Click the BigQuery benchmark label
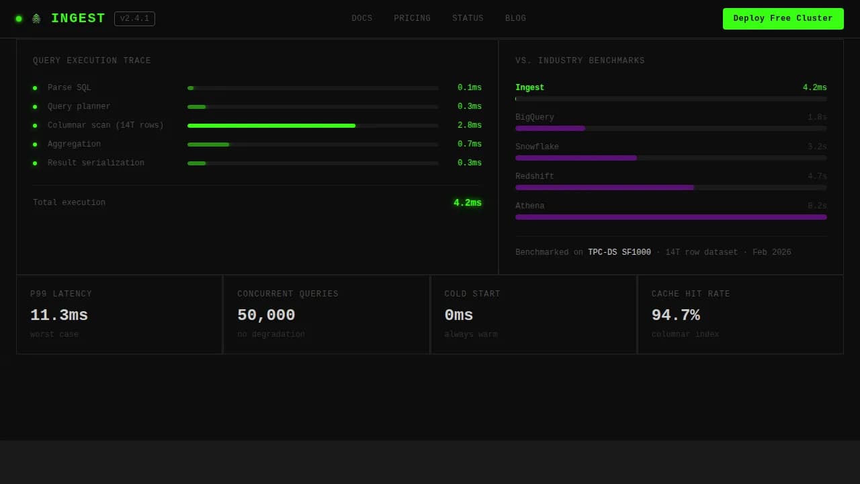The height and width of the screenshot is (484, 860). point(535,118)
